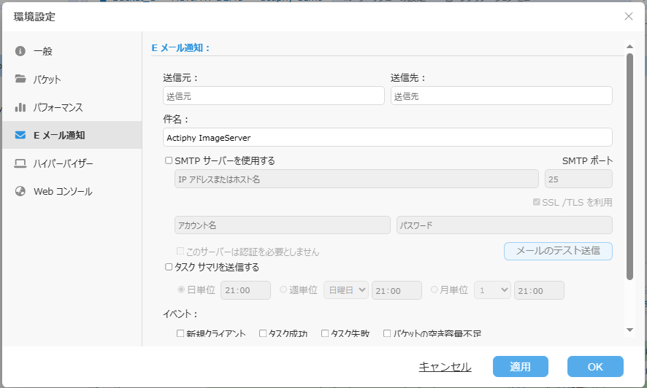This screenshot has width=647, height=388.
Task: Open the 一般 settings page
Action: 72,51
